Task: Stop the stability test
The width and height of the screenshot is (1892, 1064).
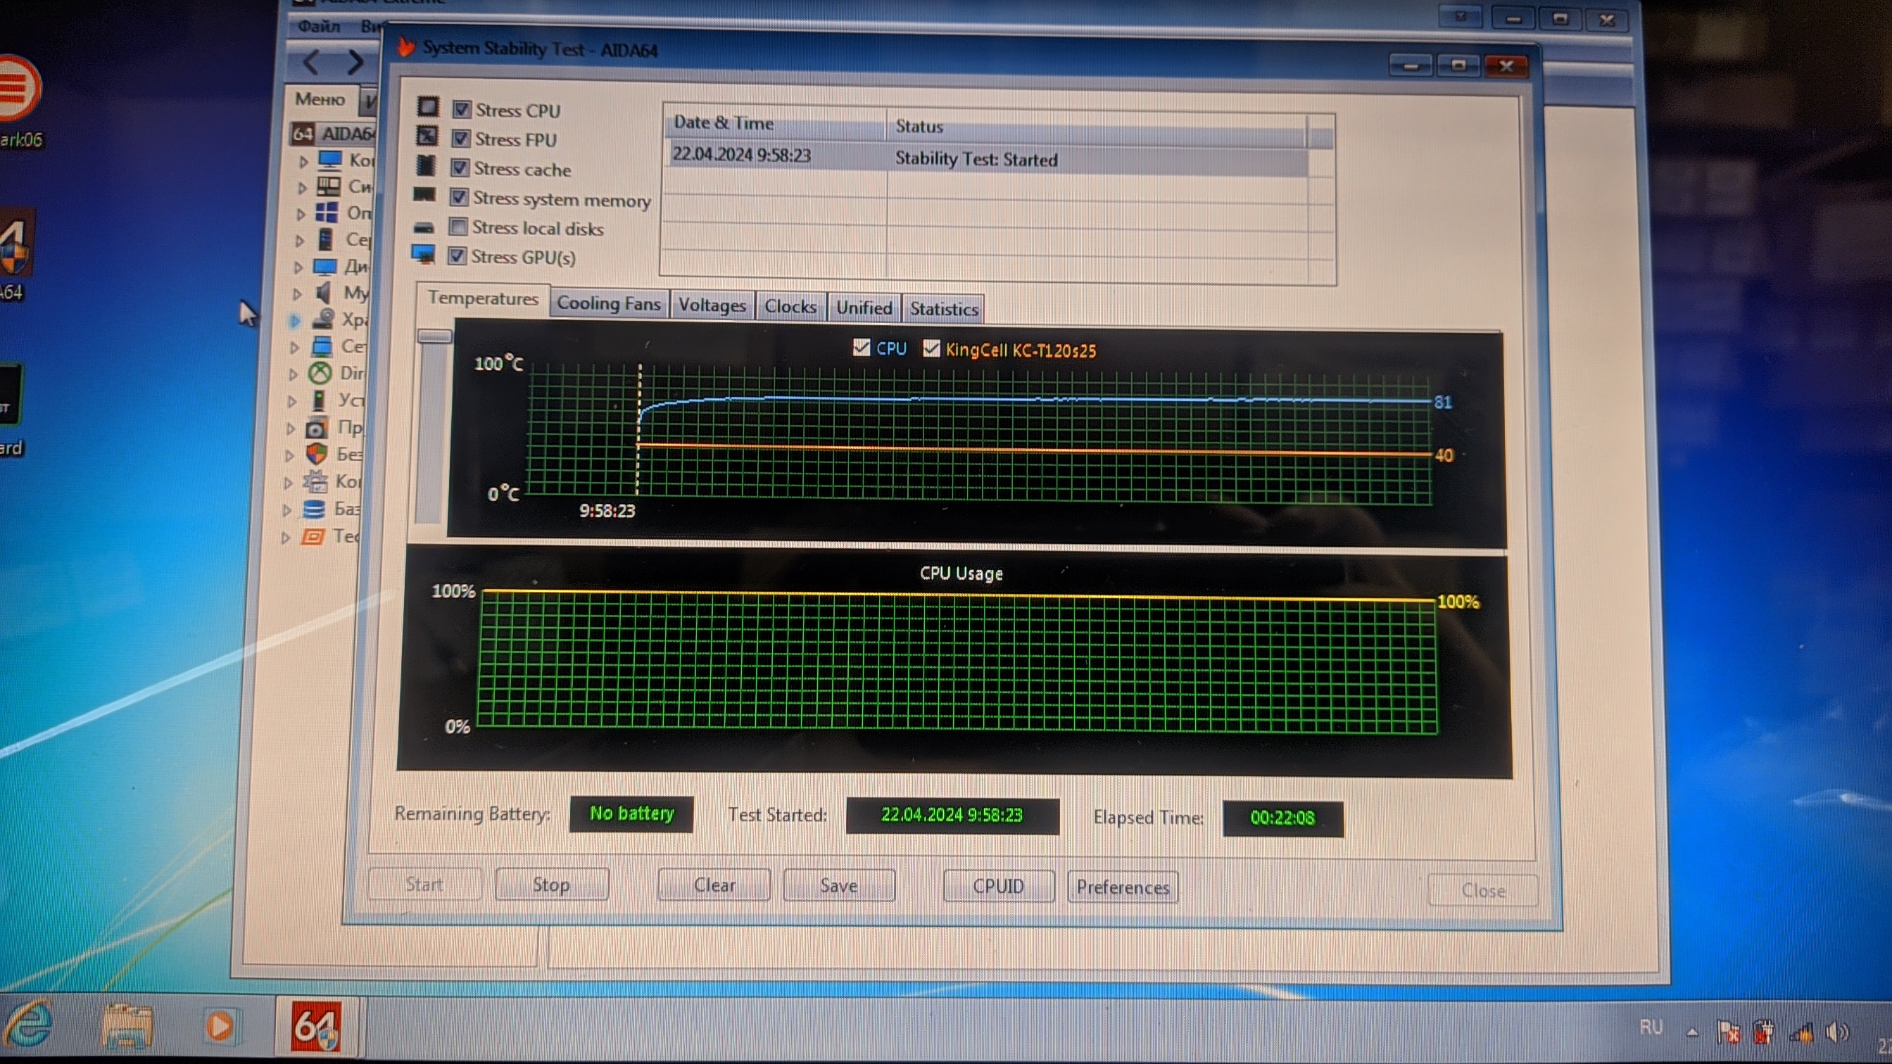Action: [552, 884]
